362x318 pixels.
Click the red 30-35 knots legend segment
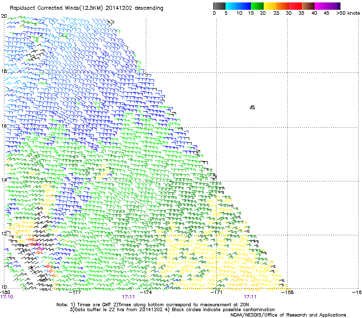(x=295, y=6)
